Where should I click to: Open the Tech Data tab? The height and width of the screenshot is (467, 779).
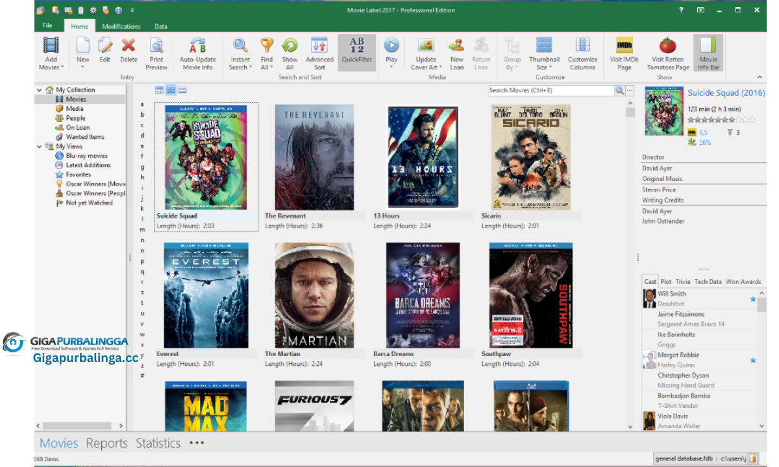[708, 281]
